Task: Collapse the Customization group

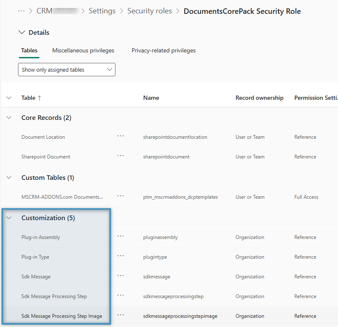Action: pyautogui.click(x=9, y=218)
